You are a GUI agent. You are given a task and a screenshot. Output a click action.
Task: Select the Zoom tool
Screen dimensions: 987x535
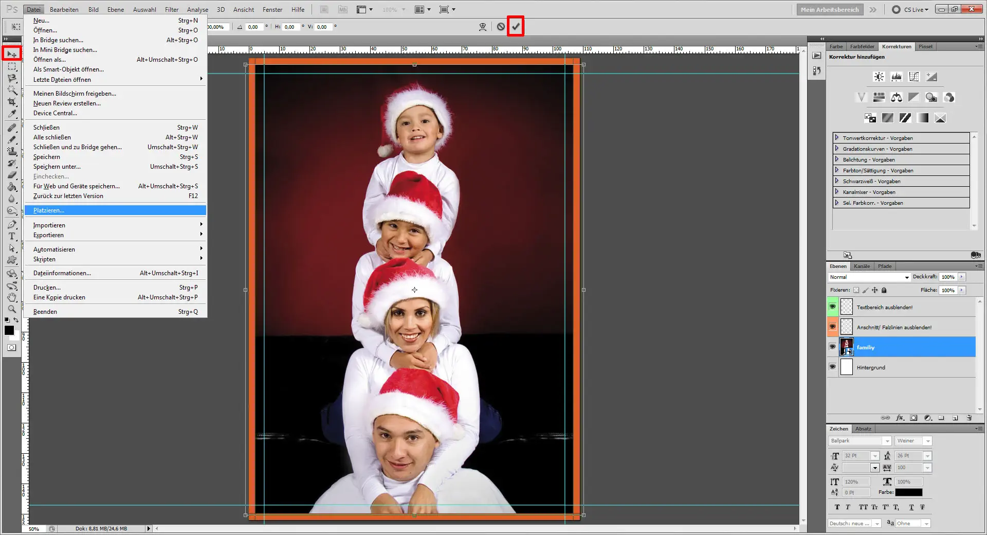[11, 309]
